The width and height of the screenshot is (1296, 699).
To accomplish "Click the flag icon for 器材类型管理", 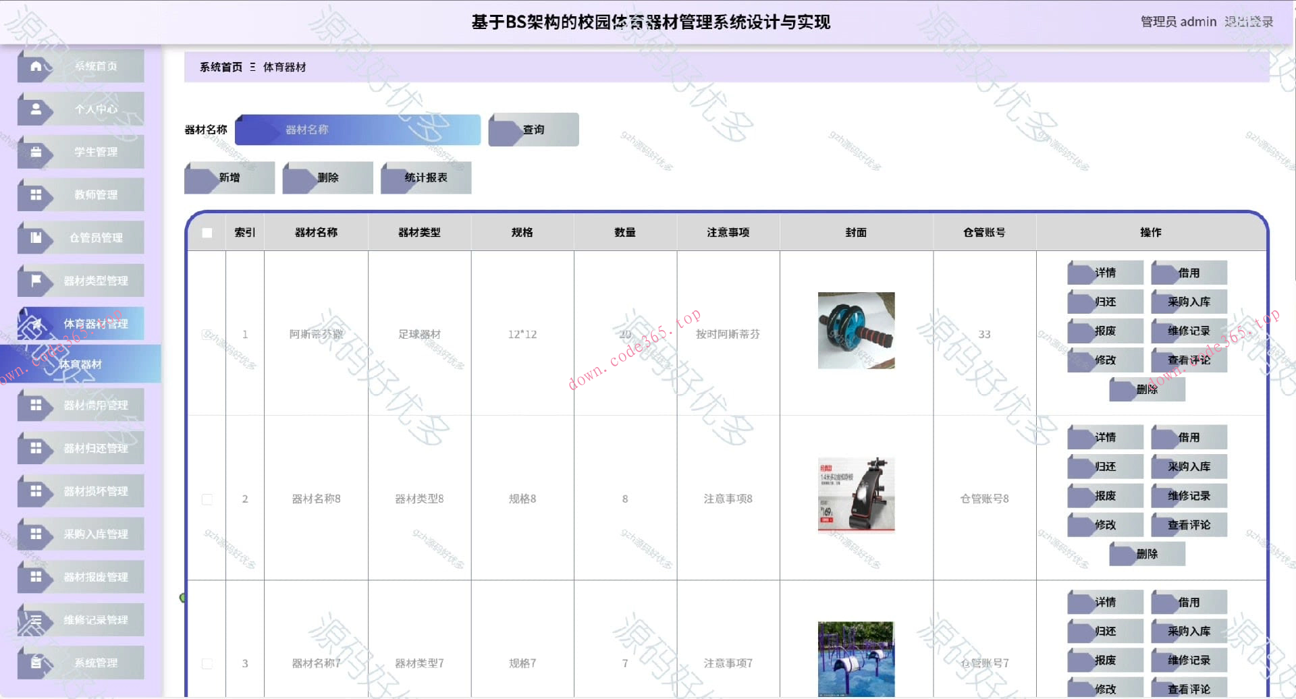I will pos(36,281).
